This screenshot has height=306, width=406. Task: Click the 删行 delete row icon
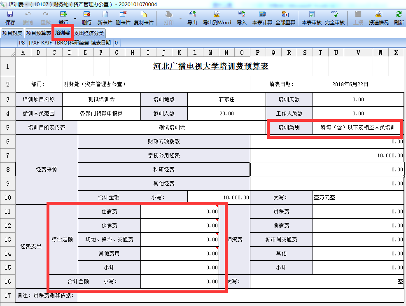tap(87, 18)
